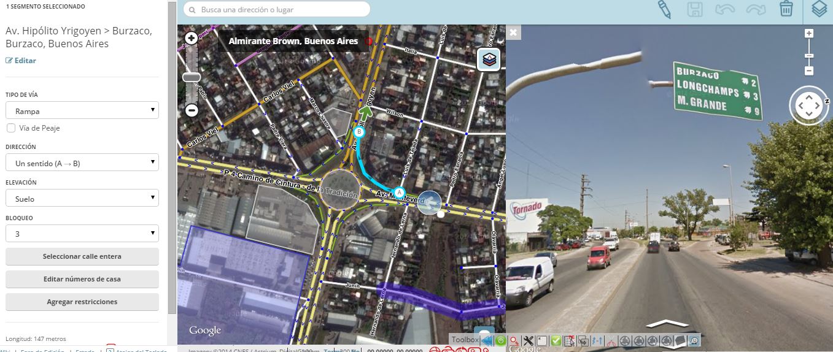Image resolution: width=833 pixels, height=352 pixels.
Task: Zoom out on the map
Action: click(192, 110)
